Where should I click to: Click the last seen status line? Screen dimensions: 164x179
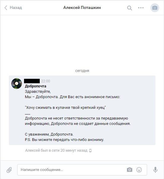[x=56, y=150]
